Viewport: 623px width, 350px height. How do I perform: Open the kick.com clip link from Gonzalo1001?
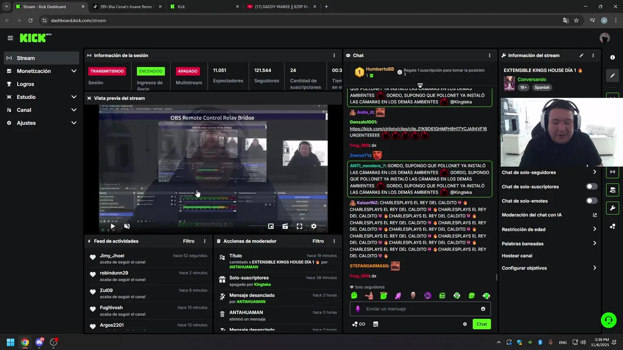(x=418, y=129)
